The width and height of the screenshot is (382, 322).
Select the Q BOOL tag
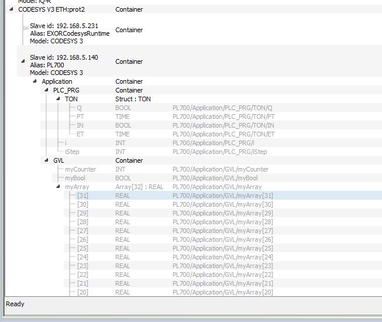coord(79,108)
